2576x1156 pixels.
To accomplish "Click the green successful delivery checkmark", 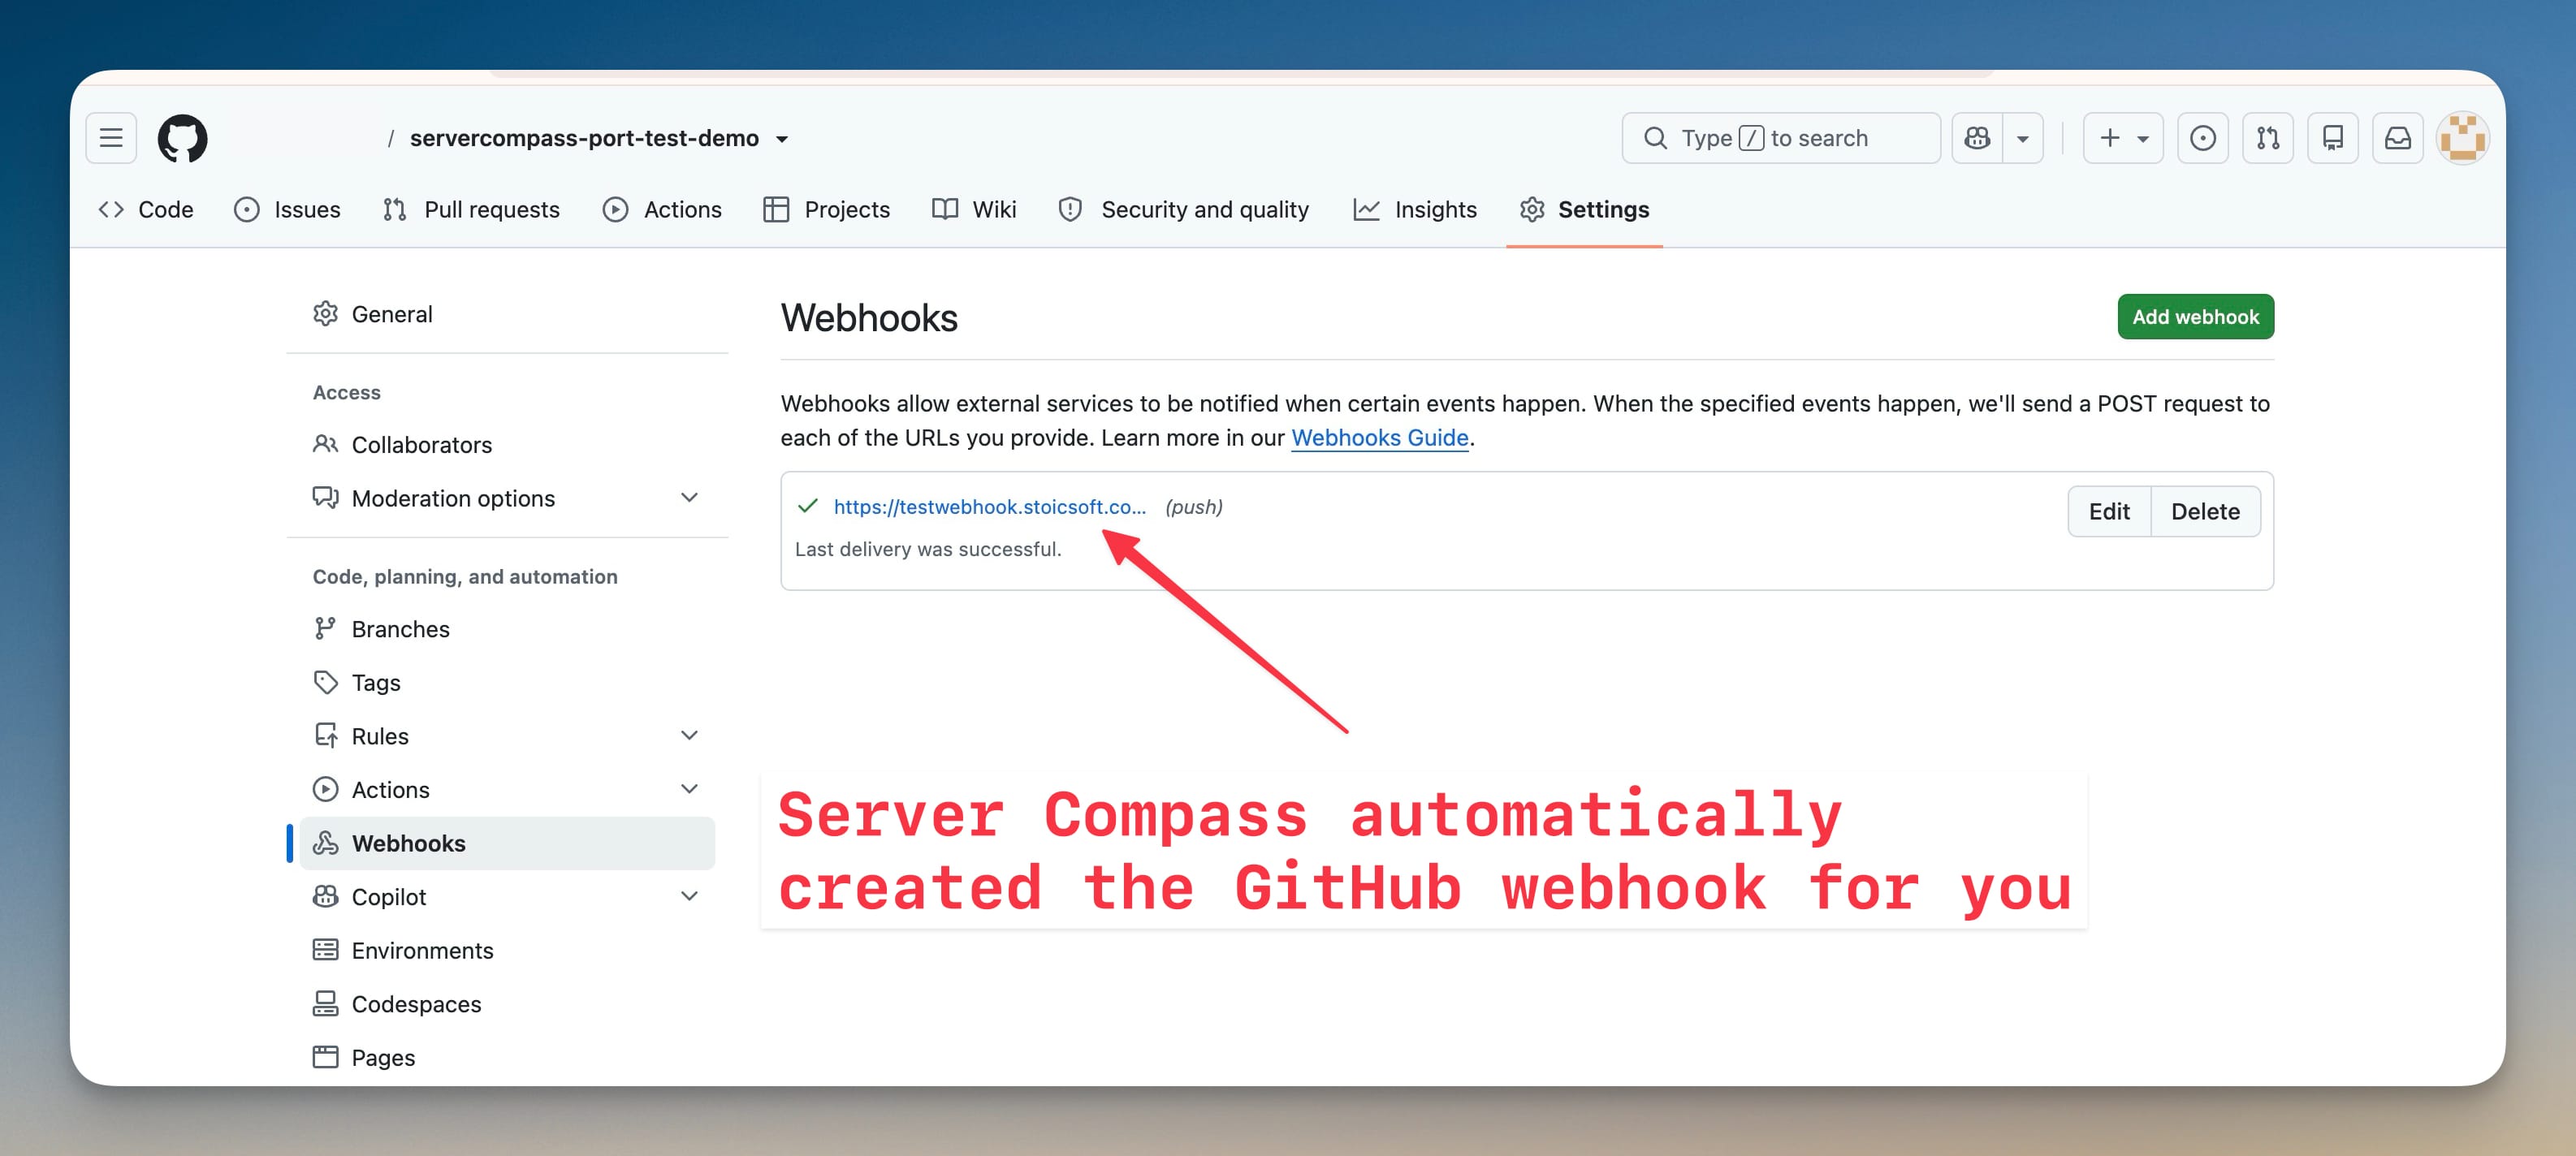I will [808, 506].
